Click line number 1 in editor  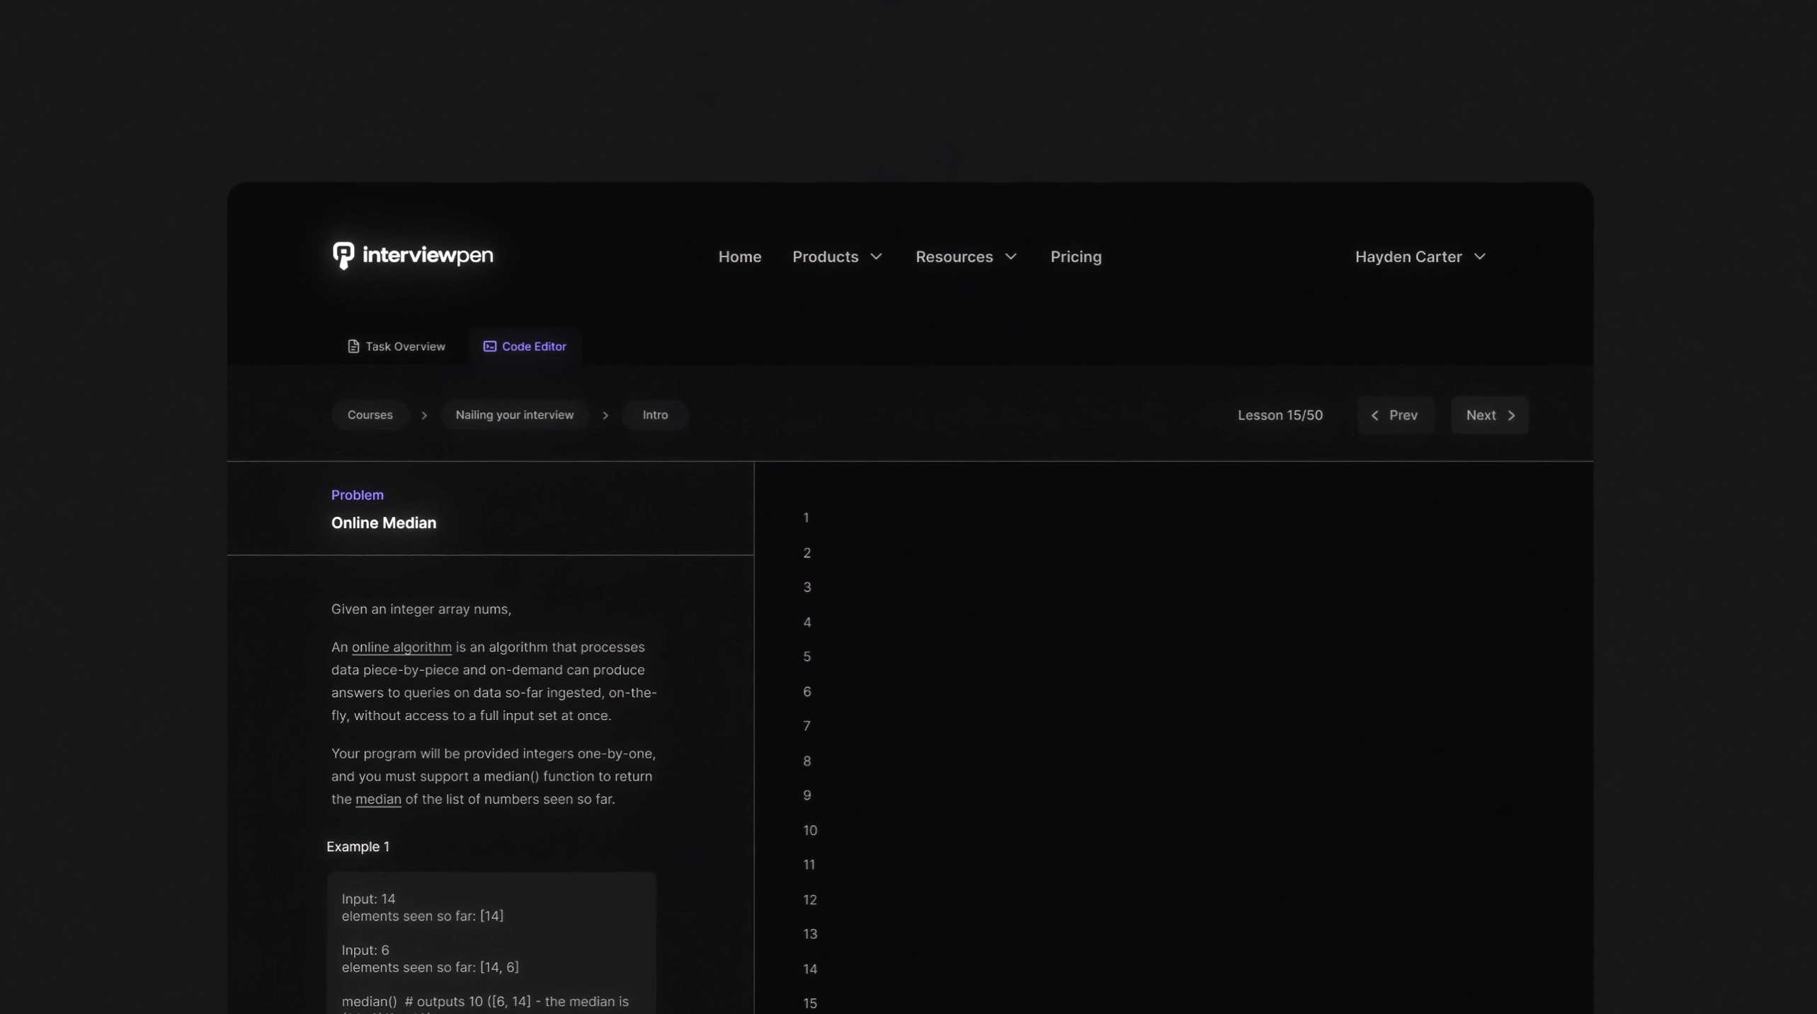(x=806, y=518)
